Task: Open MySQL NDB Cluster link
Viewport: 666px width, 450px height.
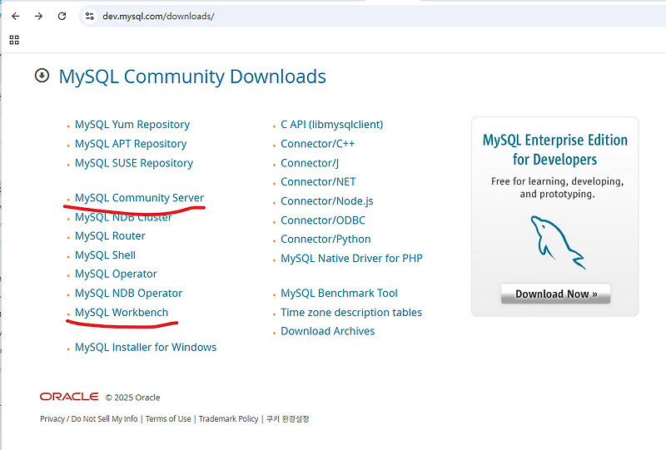Action: (x=123, y=217)
